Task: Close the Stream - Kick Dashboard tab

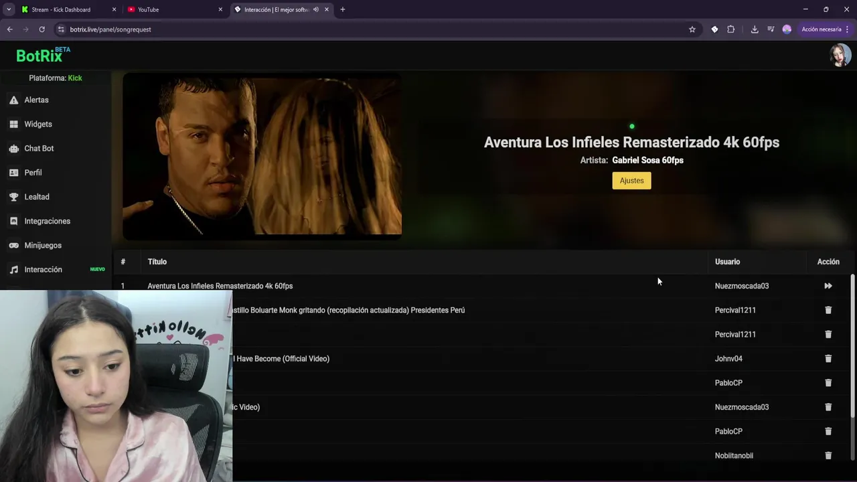Action: click(x=114, y=9)
